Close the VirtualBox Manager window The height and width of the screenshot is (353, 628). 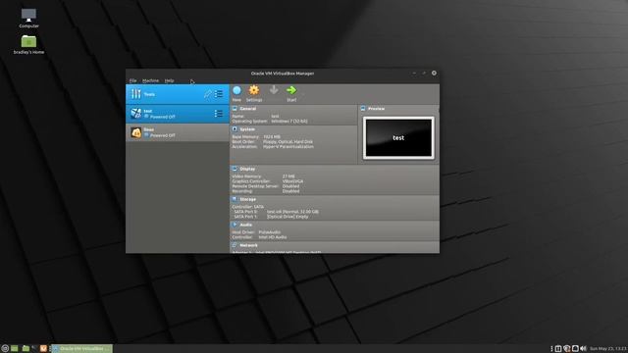[x=434, y=74]
